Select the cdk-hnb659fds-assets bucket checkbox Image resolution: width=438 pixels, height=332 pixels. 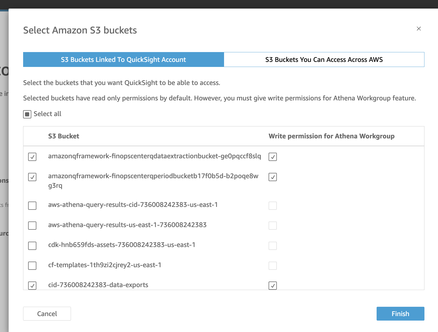(32, 246)
